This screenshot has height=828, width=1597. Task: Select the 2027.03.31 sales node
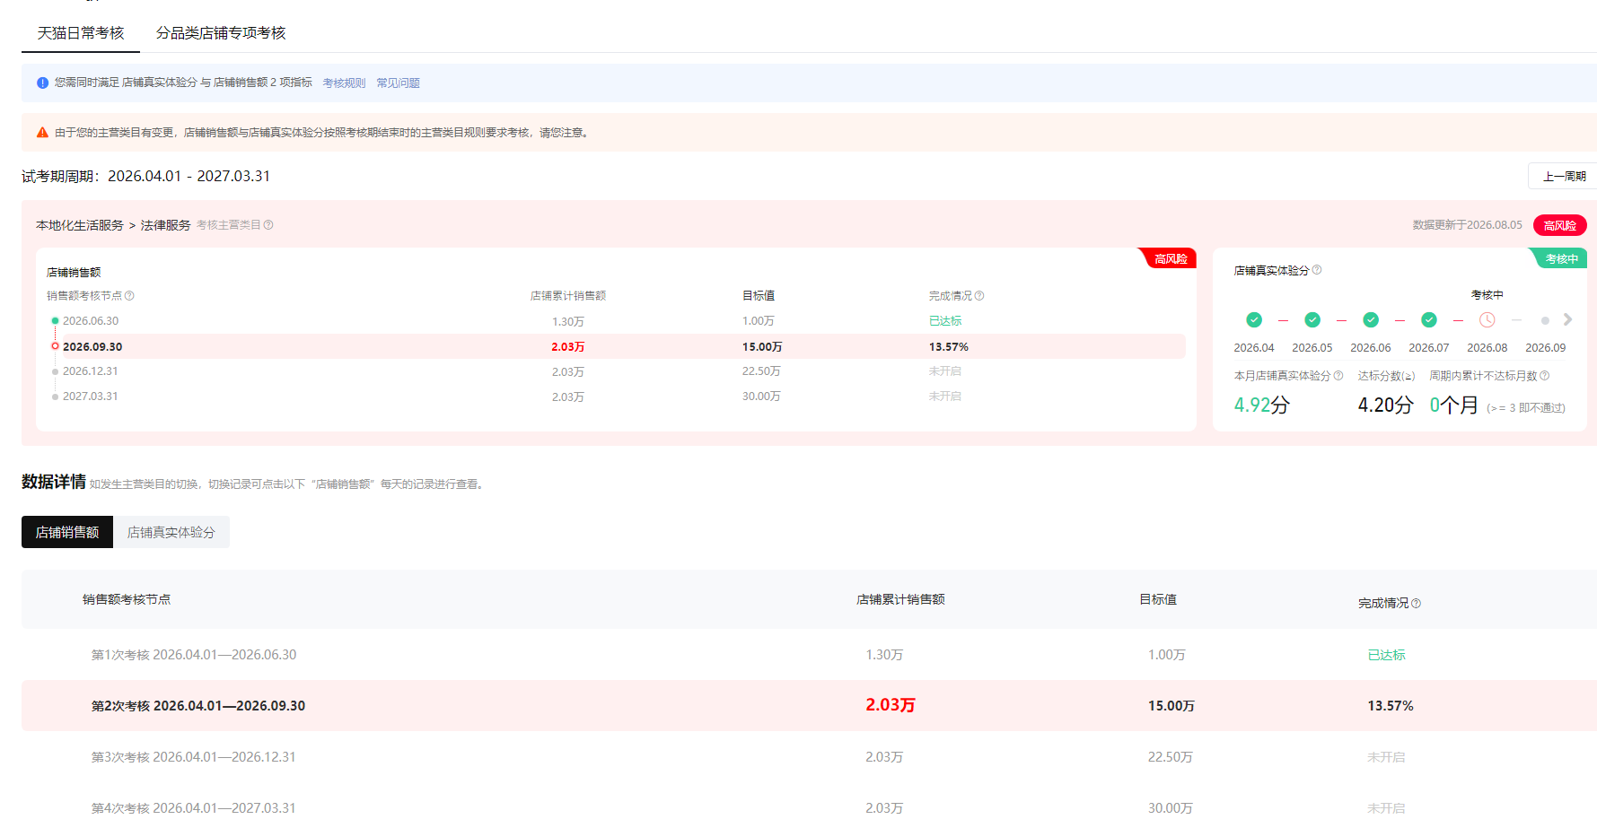click(91, 397)
